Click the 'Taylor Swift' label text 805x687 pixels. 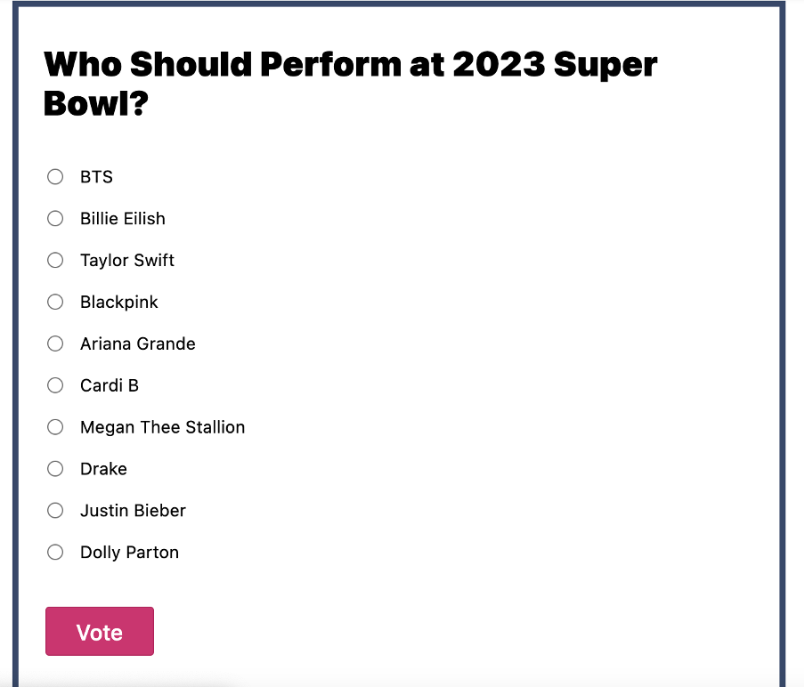click(127, 261)
